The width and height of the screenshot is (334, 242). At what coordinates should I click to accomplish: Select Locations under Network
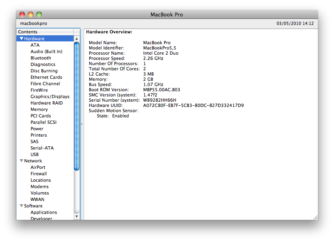point(41,180)
